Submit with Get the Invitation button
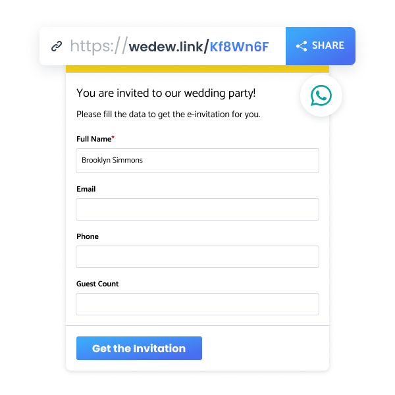Image resolution: width=395 pixels, height=395 pixels. [139, 348]
